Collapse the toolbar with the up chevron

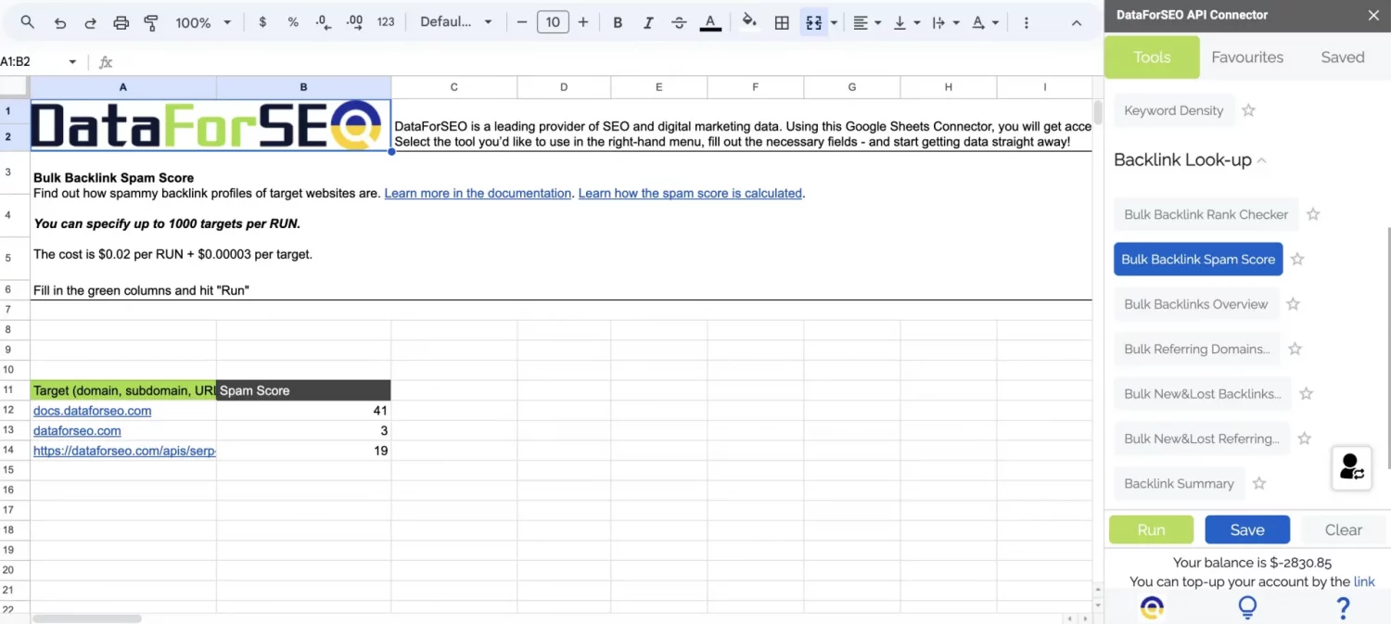point(1077,22)
